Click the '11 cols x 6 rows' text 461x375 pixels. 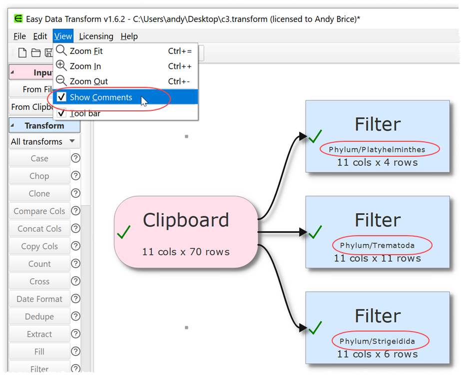[x=378, y=354]
